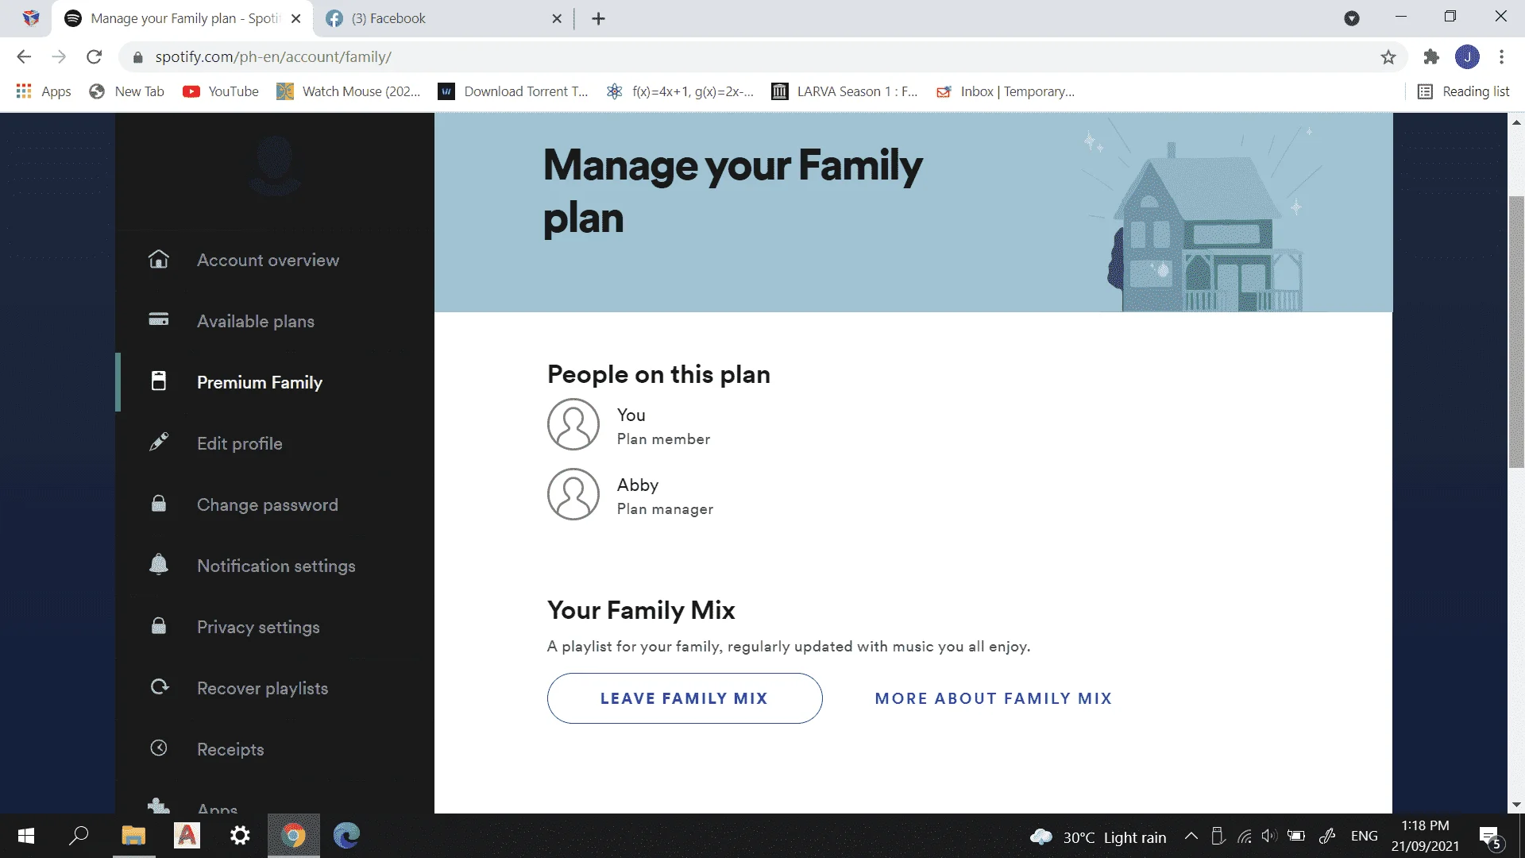Screen dimensions: 1525x858
Task: Open Chrome three-dot menu
Action: tap(1501, 56)
